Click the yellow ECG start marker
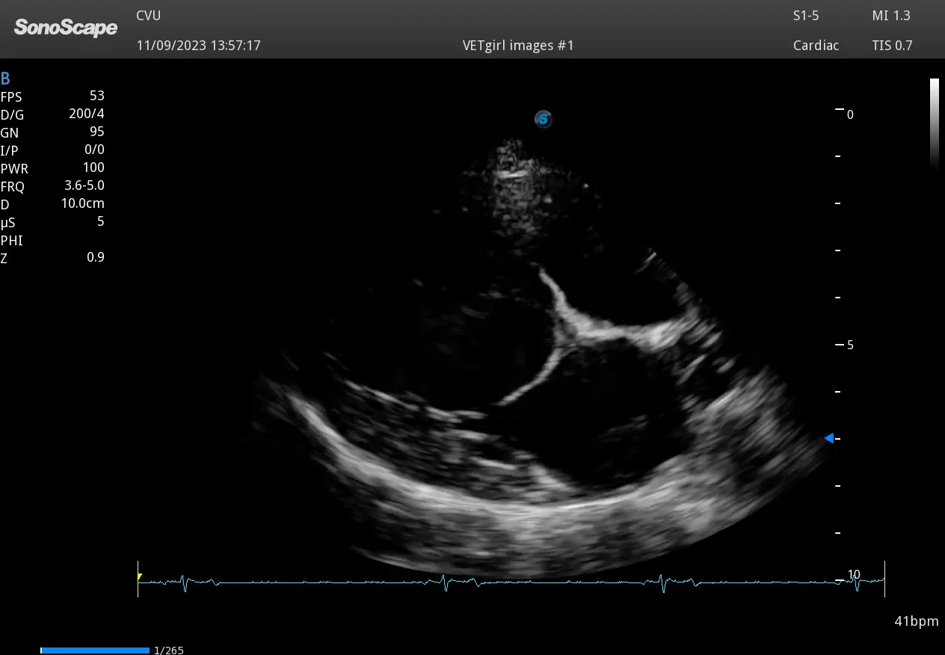 tap(139, 576)
